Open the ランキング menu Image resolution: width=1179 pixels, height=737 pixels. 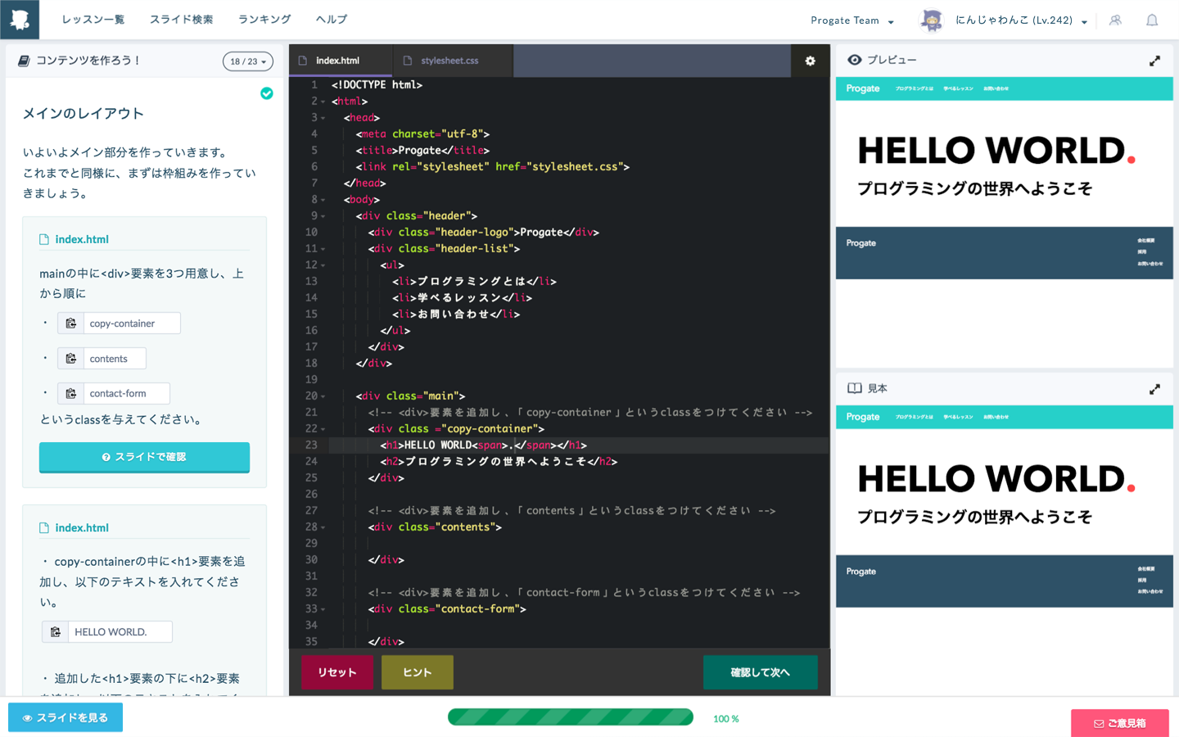point(264,20)
